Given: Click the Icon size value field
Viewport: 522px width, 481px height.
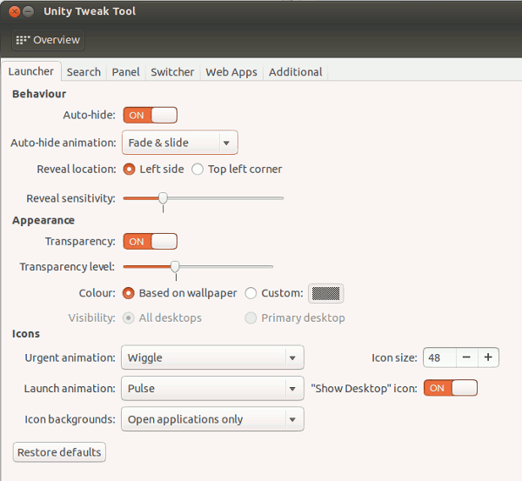Looking at the screenshot, I should tap(439, 357).
